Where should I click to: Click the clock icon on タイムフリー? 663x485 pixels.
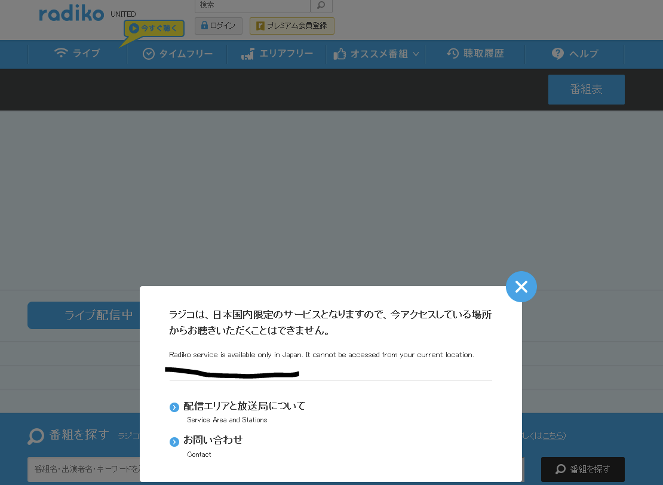148,54
